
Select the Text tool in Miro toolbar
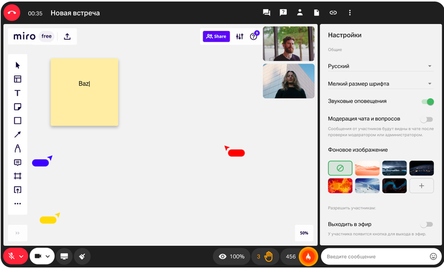point(17,93)
